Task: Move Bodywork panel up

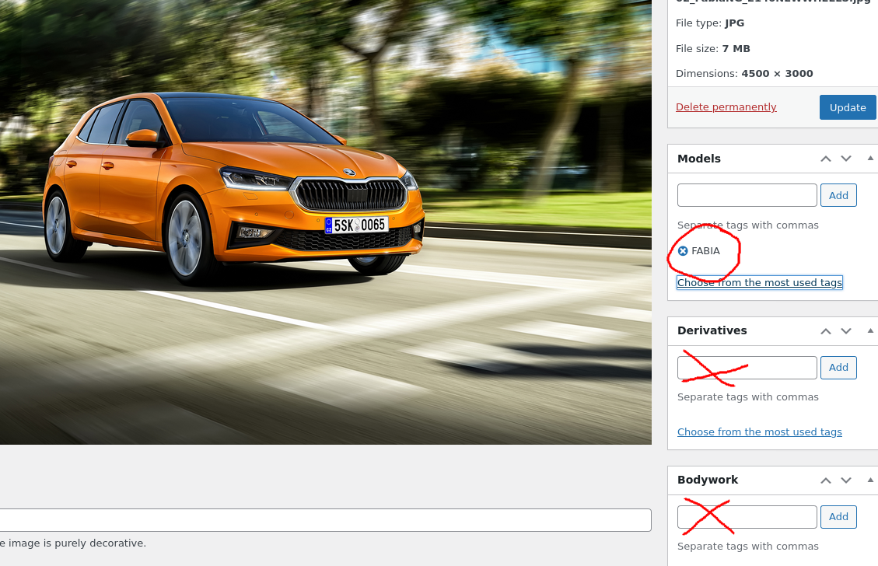Action: [825, 480]
